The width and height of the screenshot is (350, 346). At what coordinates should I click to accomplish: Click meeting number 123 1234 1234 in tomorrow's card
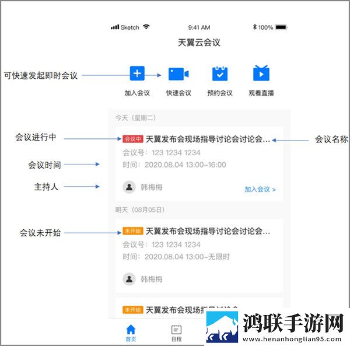[x=176, y=244]
